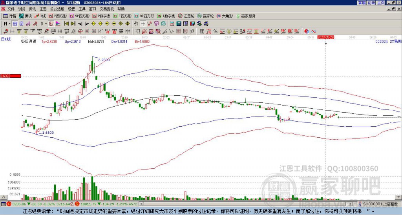Open the 文件 menu

[x=11, y=9]
